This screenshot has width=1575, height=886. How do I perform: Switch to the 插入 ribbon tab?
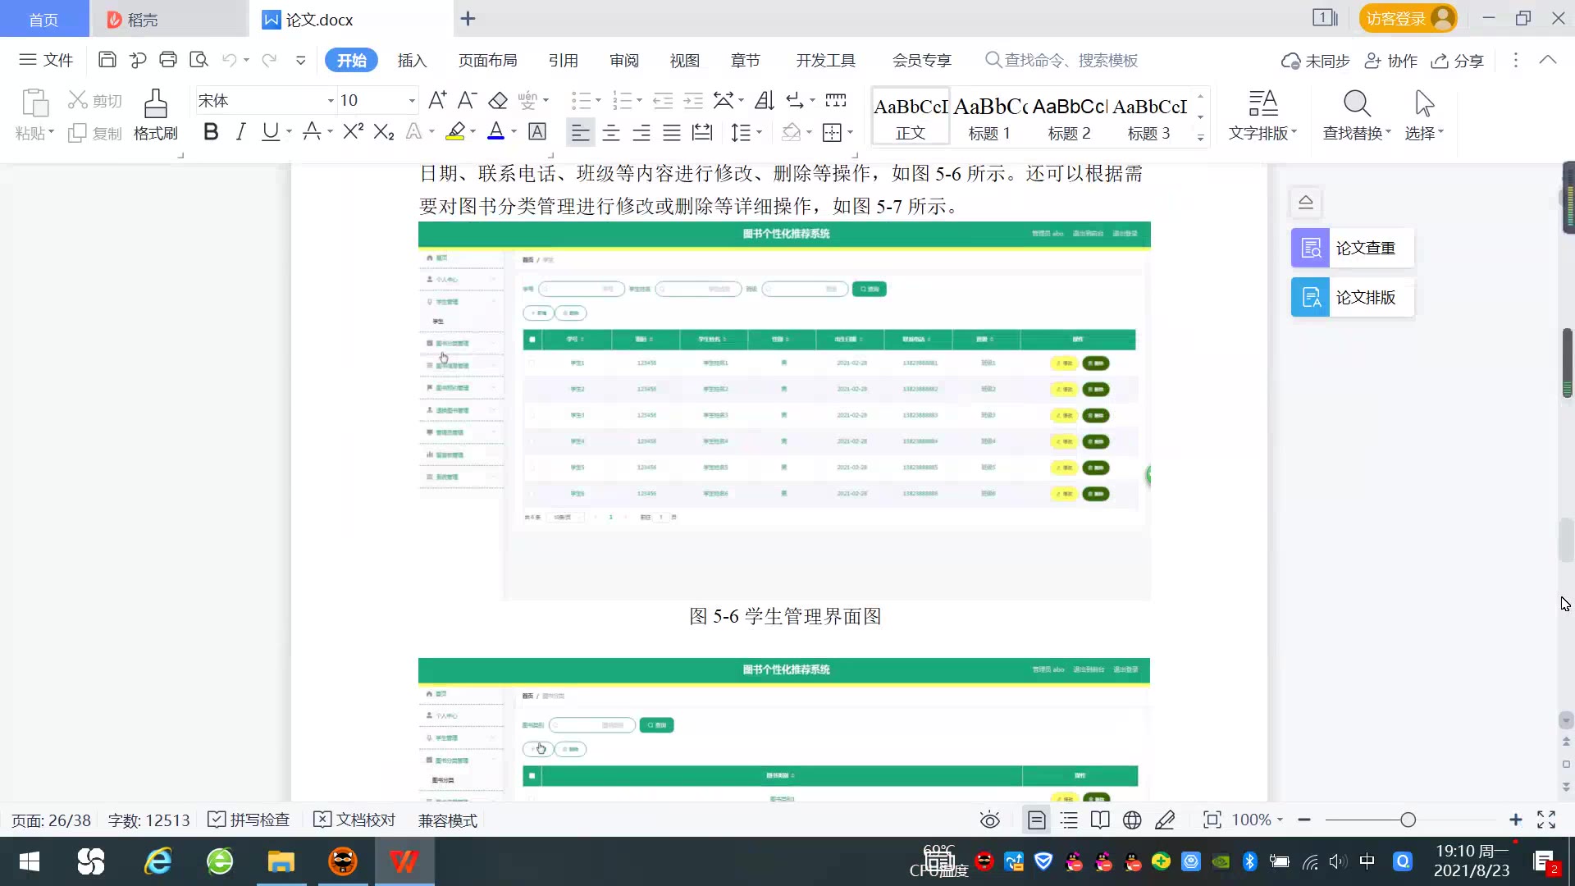click(412, 61)
